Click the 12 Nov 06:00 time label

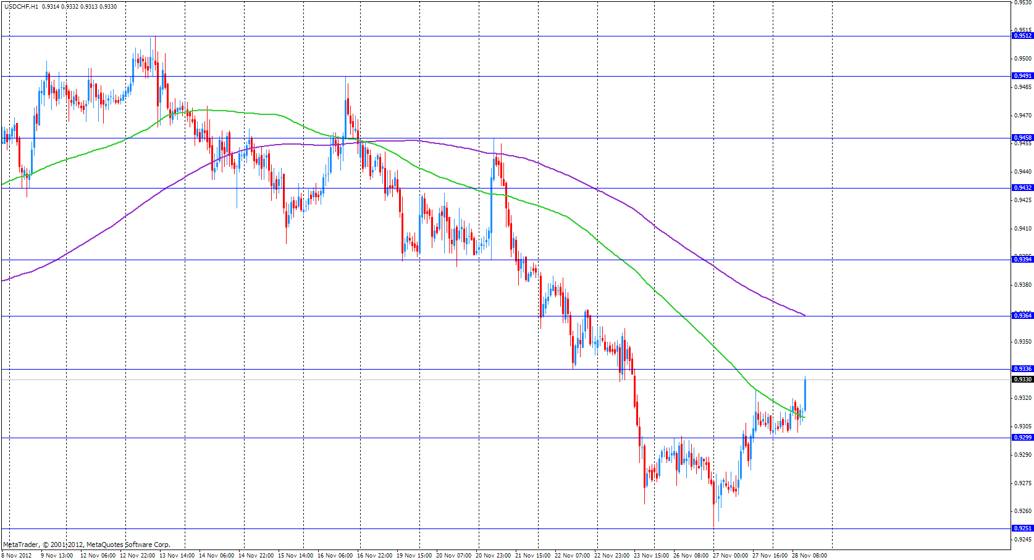pos(97,556)
